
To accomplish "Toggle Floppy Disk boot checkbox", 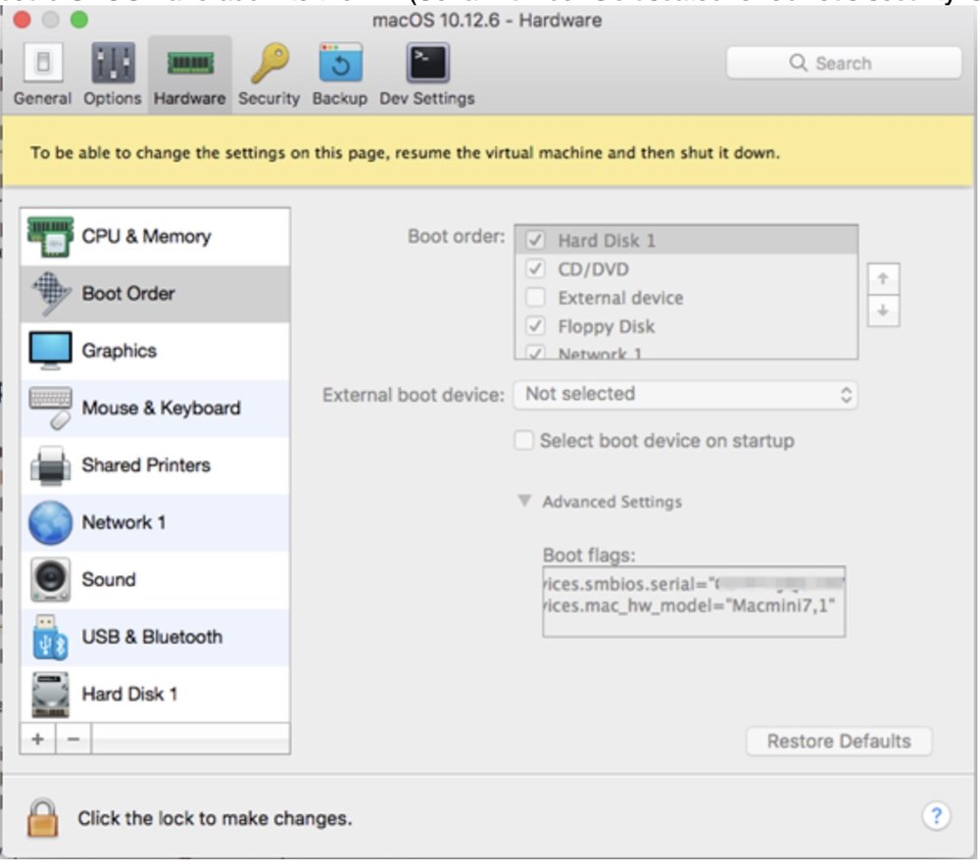I will (x=536, y=326).
